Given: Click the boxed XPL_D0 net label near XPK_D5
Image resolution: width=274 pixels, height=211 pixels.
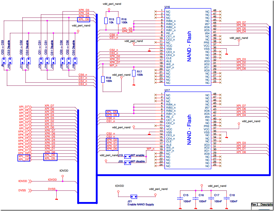Looking at the screenshot, I should point(84,19).
